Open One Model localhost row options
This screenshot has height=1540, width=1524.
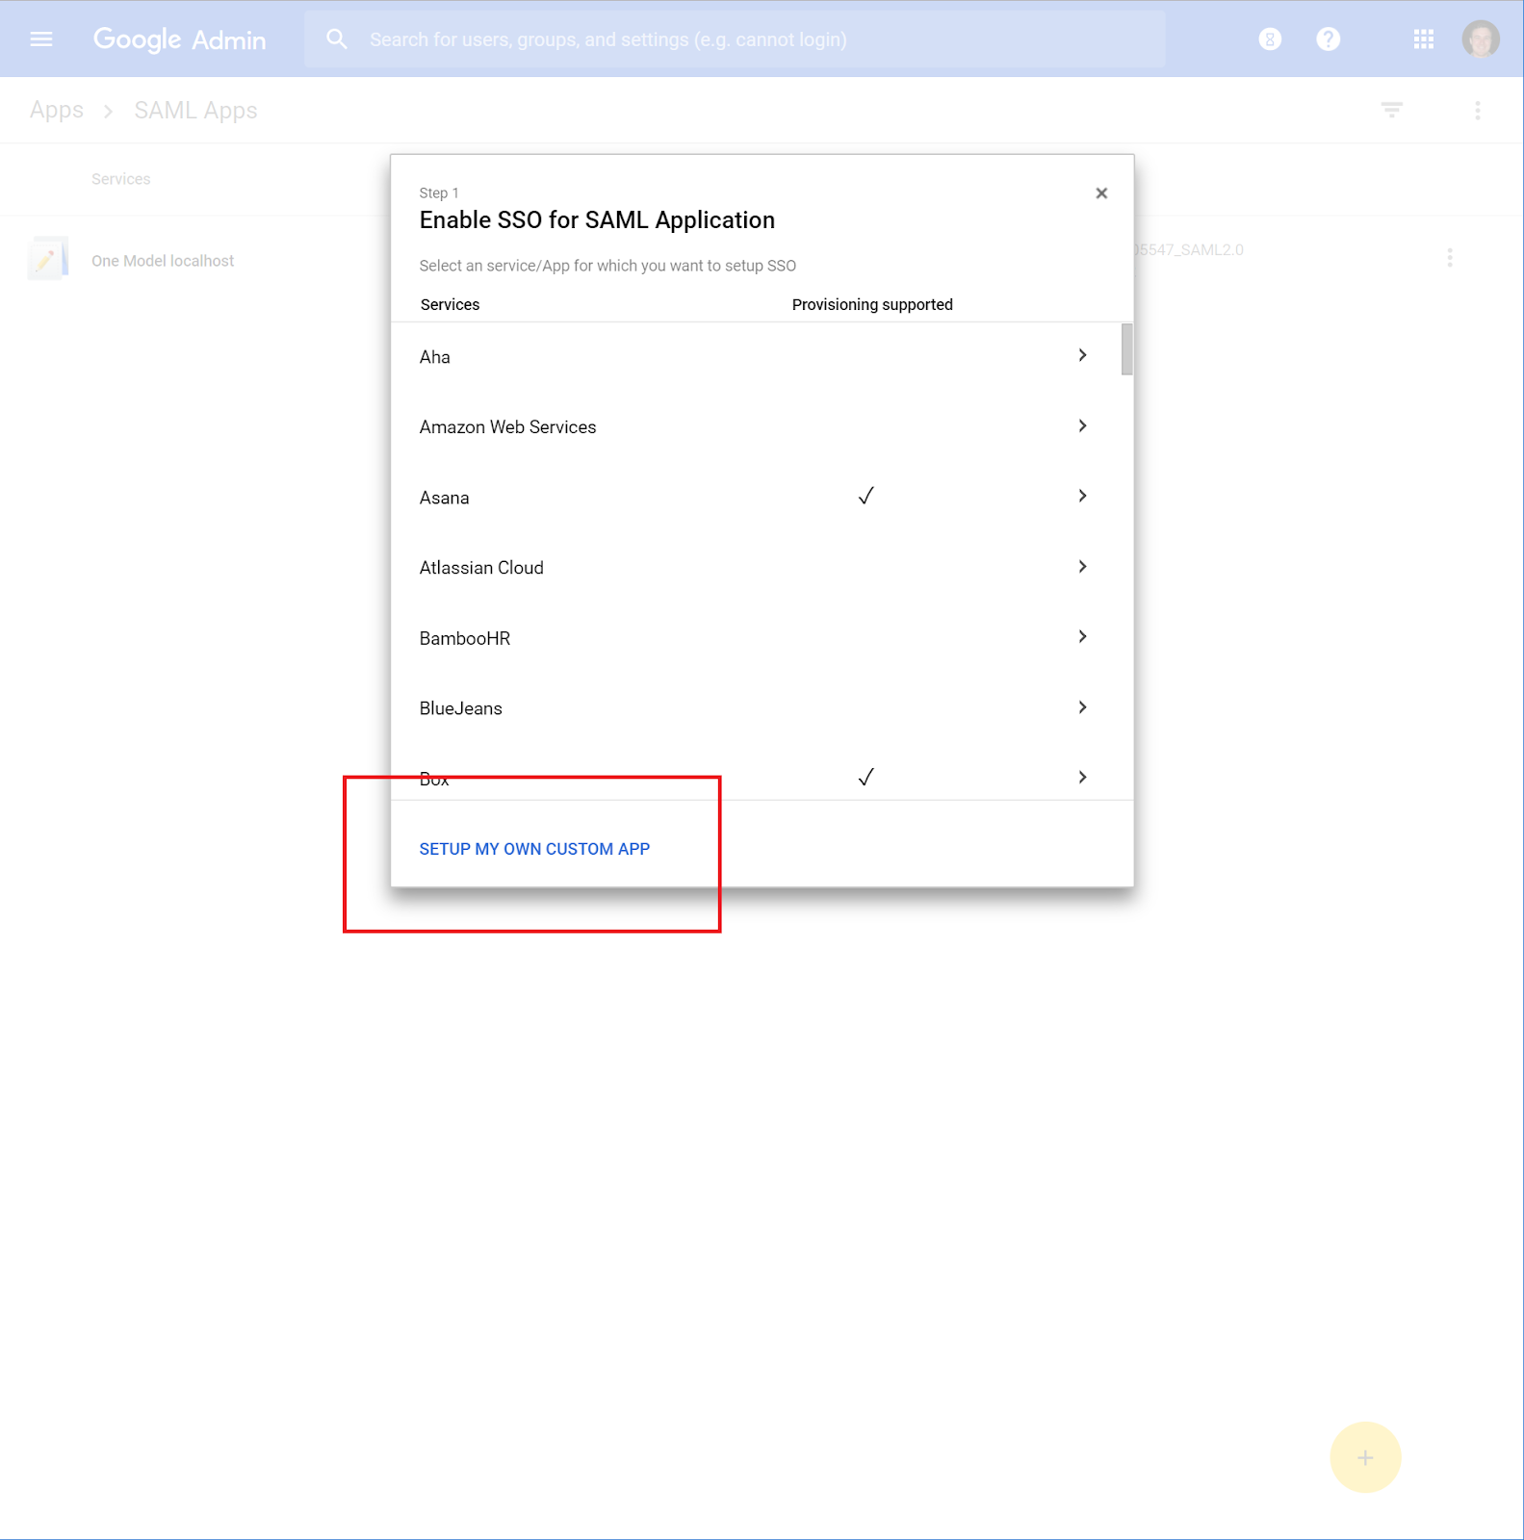click(x=1449, y=258)
